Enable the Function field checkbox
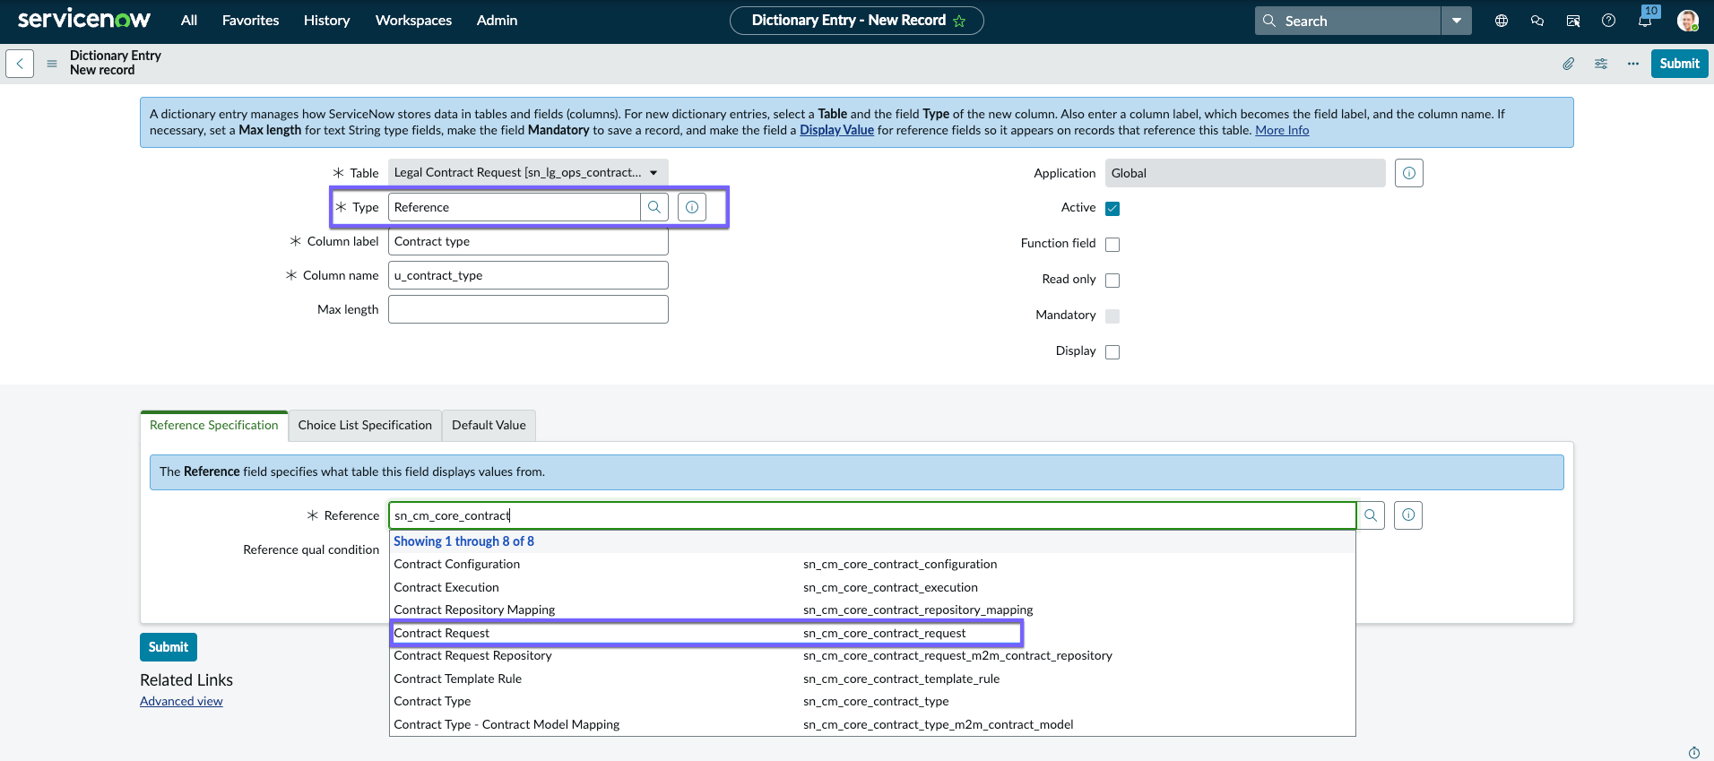The width and height of the screenshot is (1714, 761). pyautogui.click(x=1112, y=245)
